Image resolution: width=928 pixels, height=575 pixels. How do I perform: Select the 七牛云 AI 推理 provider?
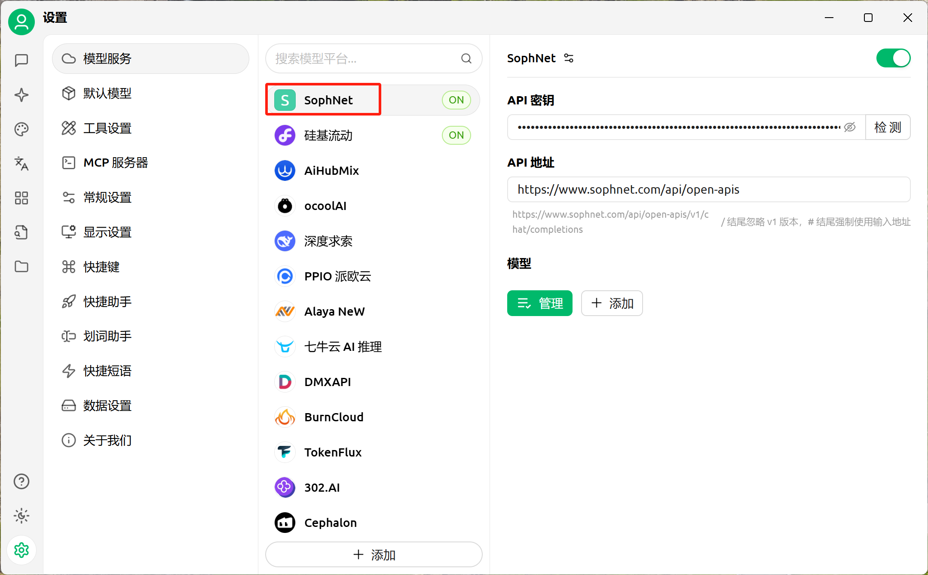[x=373, y=347]
